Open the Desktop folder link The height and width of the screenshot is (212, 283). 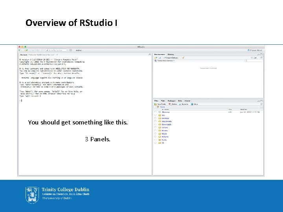pyautogui.click(x=165, y=118)
